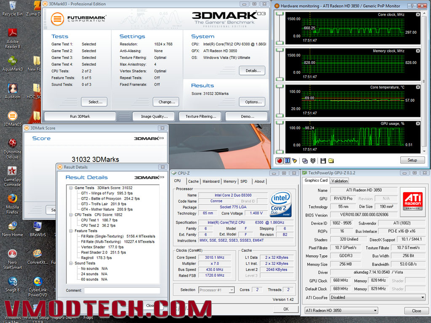Screen dimensions: 431x323
Task: Launch Adobe Reader 8 from the desktop
Action: 12,38
